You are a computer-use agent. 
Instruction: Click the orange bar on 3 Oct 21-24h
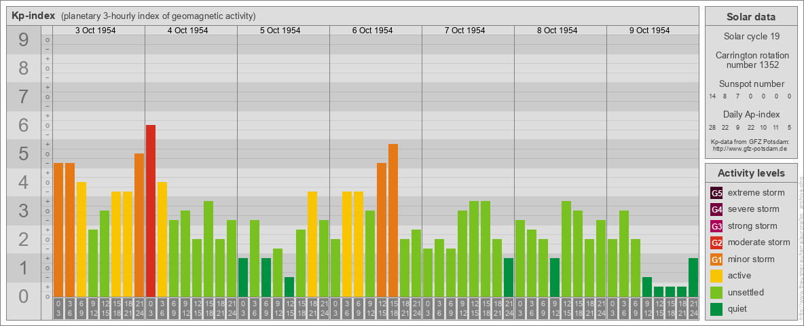coord(139,225)
